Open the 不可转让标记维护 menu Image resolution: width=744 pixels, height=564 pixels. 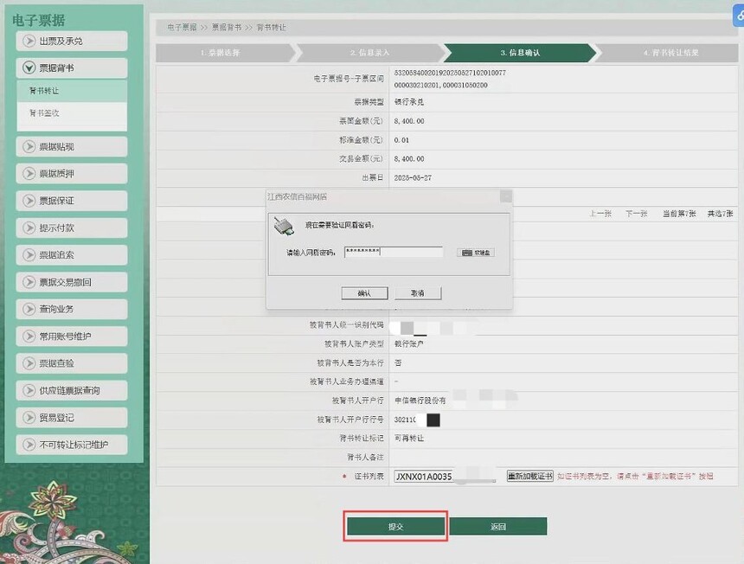click(x=72, y=445)
